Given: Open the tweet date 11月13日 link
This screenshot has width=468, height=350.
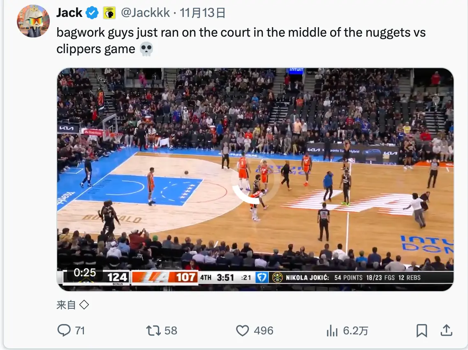Looking at the screenshot, I should (x=203, y=13).
